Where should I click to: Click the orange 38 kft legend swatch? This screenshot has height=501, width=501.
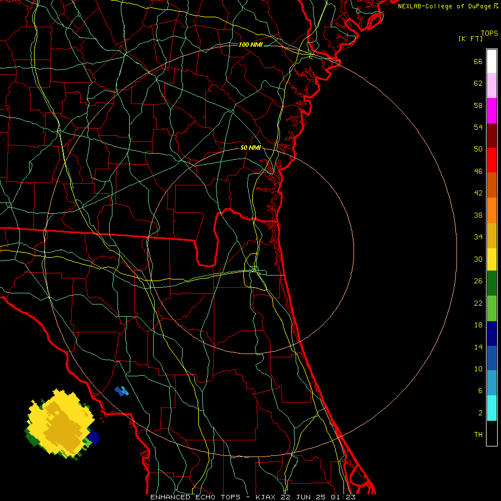(492, 210)
